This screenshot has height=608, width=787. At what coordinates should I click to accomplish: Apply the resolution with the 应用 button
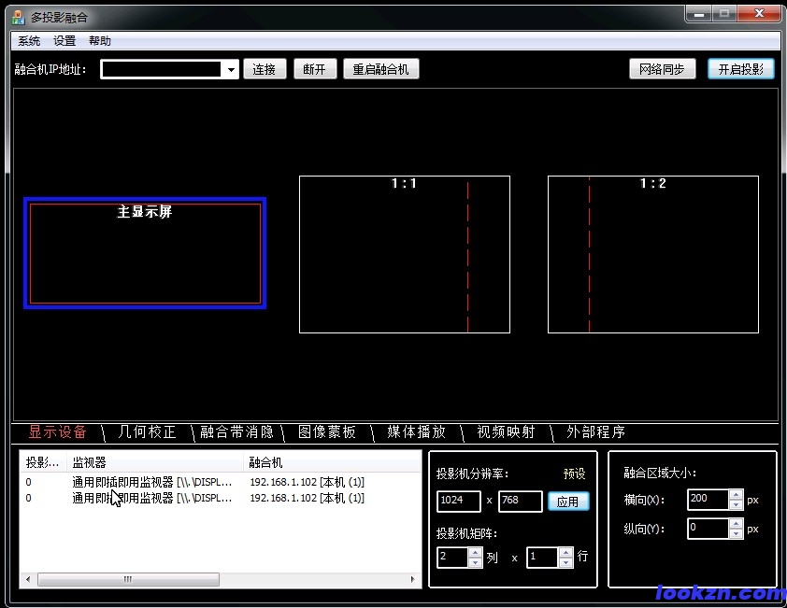[567, 502]
